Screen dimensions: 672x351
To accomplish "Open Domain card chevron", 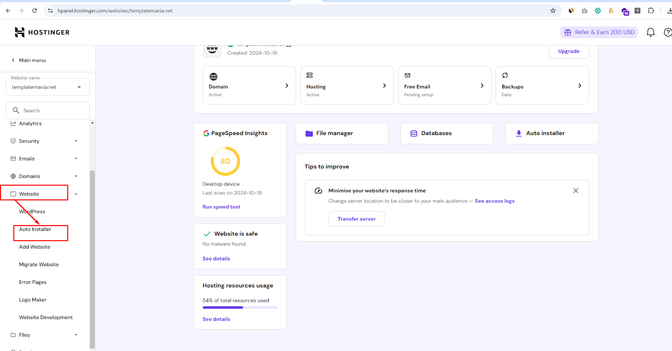I will 287,86.
